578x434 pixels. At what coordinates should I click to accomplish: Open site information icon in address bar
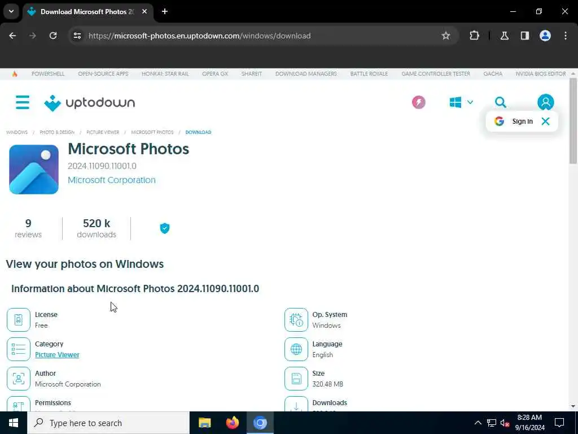point(77,36)
